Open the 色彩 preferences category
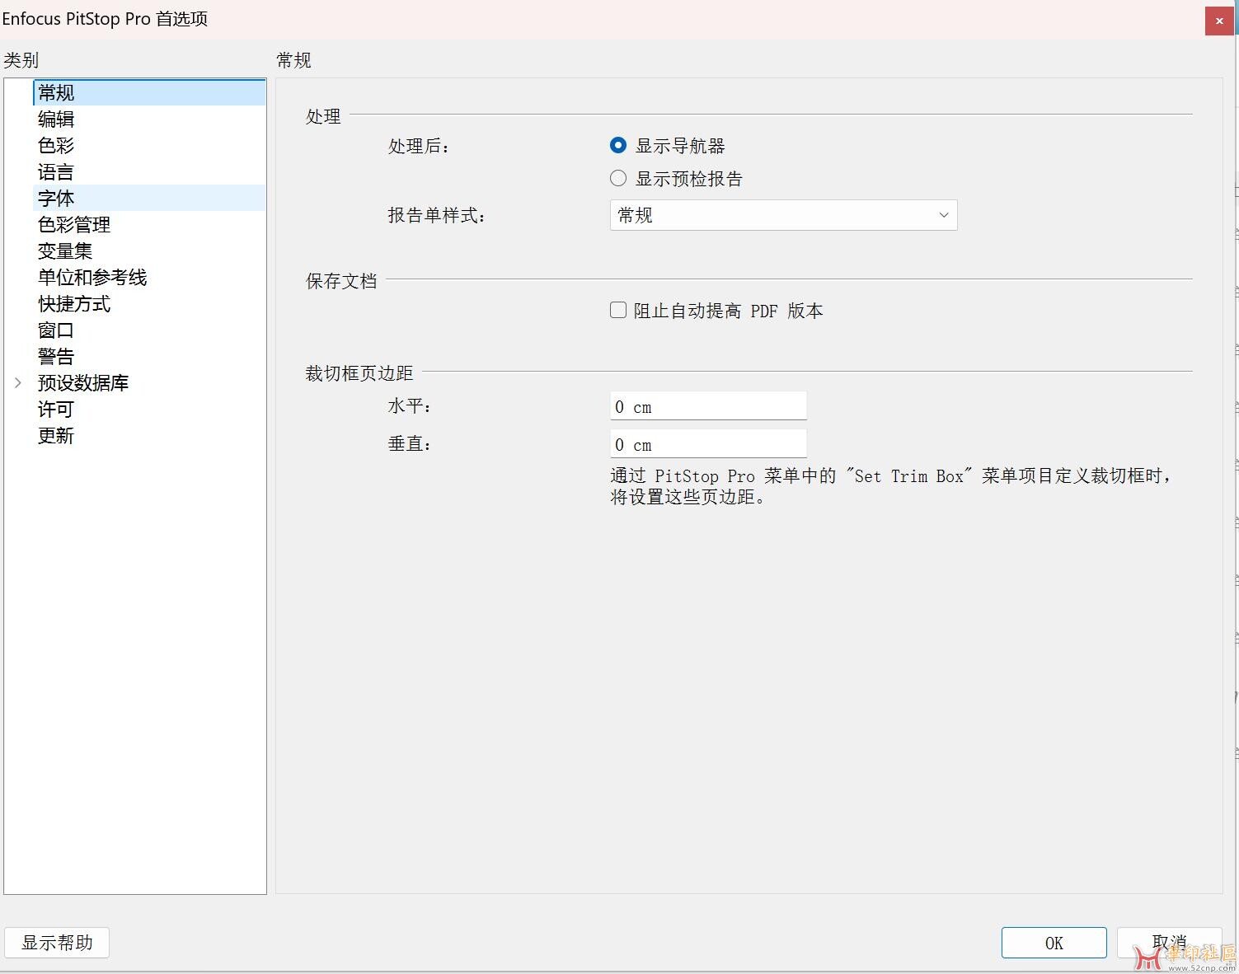This screenshot has height=974, width=1239. (x=56, y=145)
